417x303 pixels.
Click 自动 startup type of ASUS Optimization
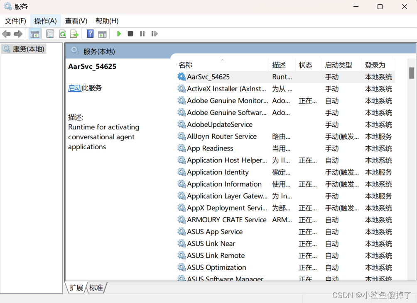tap(331, 267)
